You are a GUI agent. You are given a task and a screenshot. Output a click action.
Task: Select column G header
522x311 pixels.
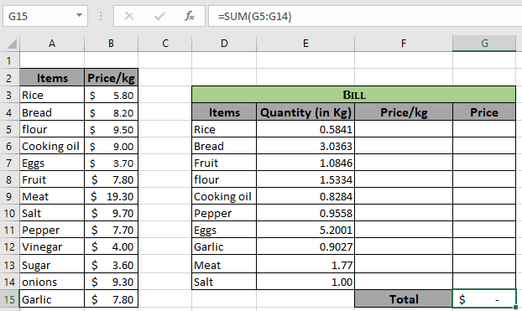click(x=484, y=44)
